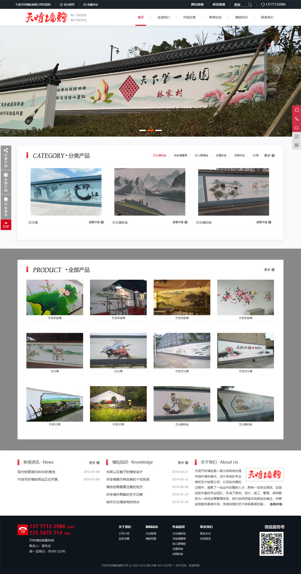Go to next banner slide with right arrow
Screen dimensions: 301x574
(278, 69)
